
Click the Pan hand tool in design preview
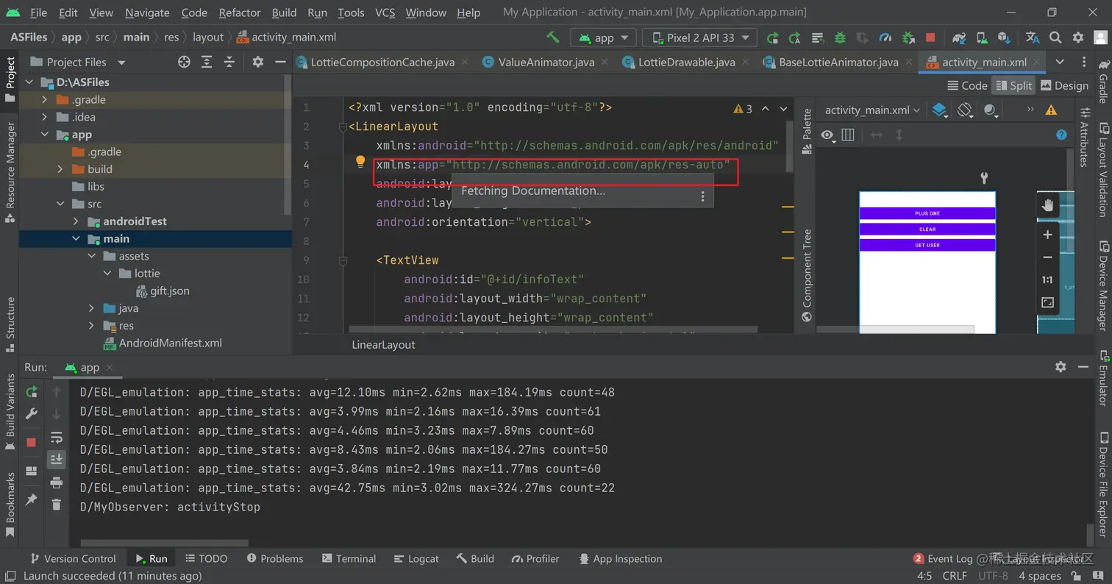pyautogui.click(x=1048, y=205)
